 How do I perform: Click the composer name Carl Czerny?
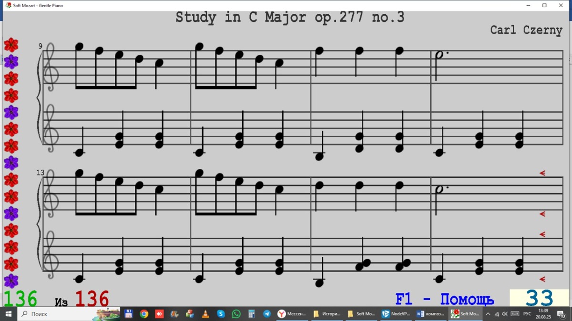[x=526, y=29]
